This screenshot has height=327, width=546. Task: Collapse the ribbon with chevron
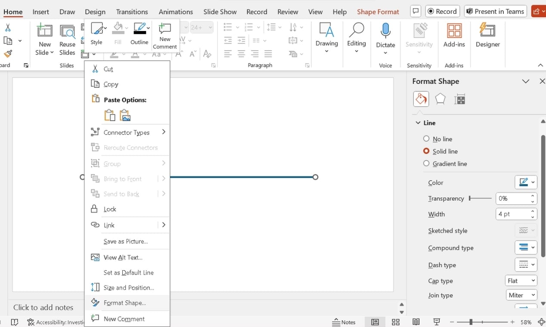pos(540,65)
